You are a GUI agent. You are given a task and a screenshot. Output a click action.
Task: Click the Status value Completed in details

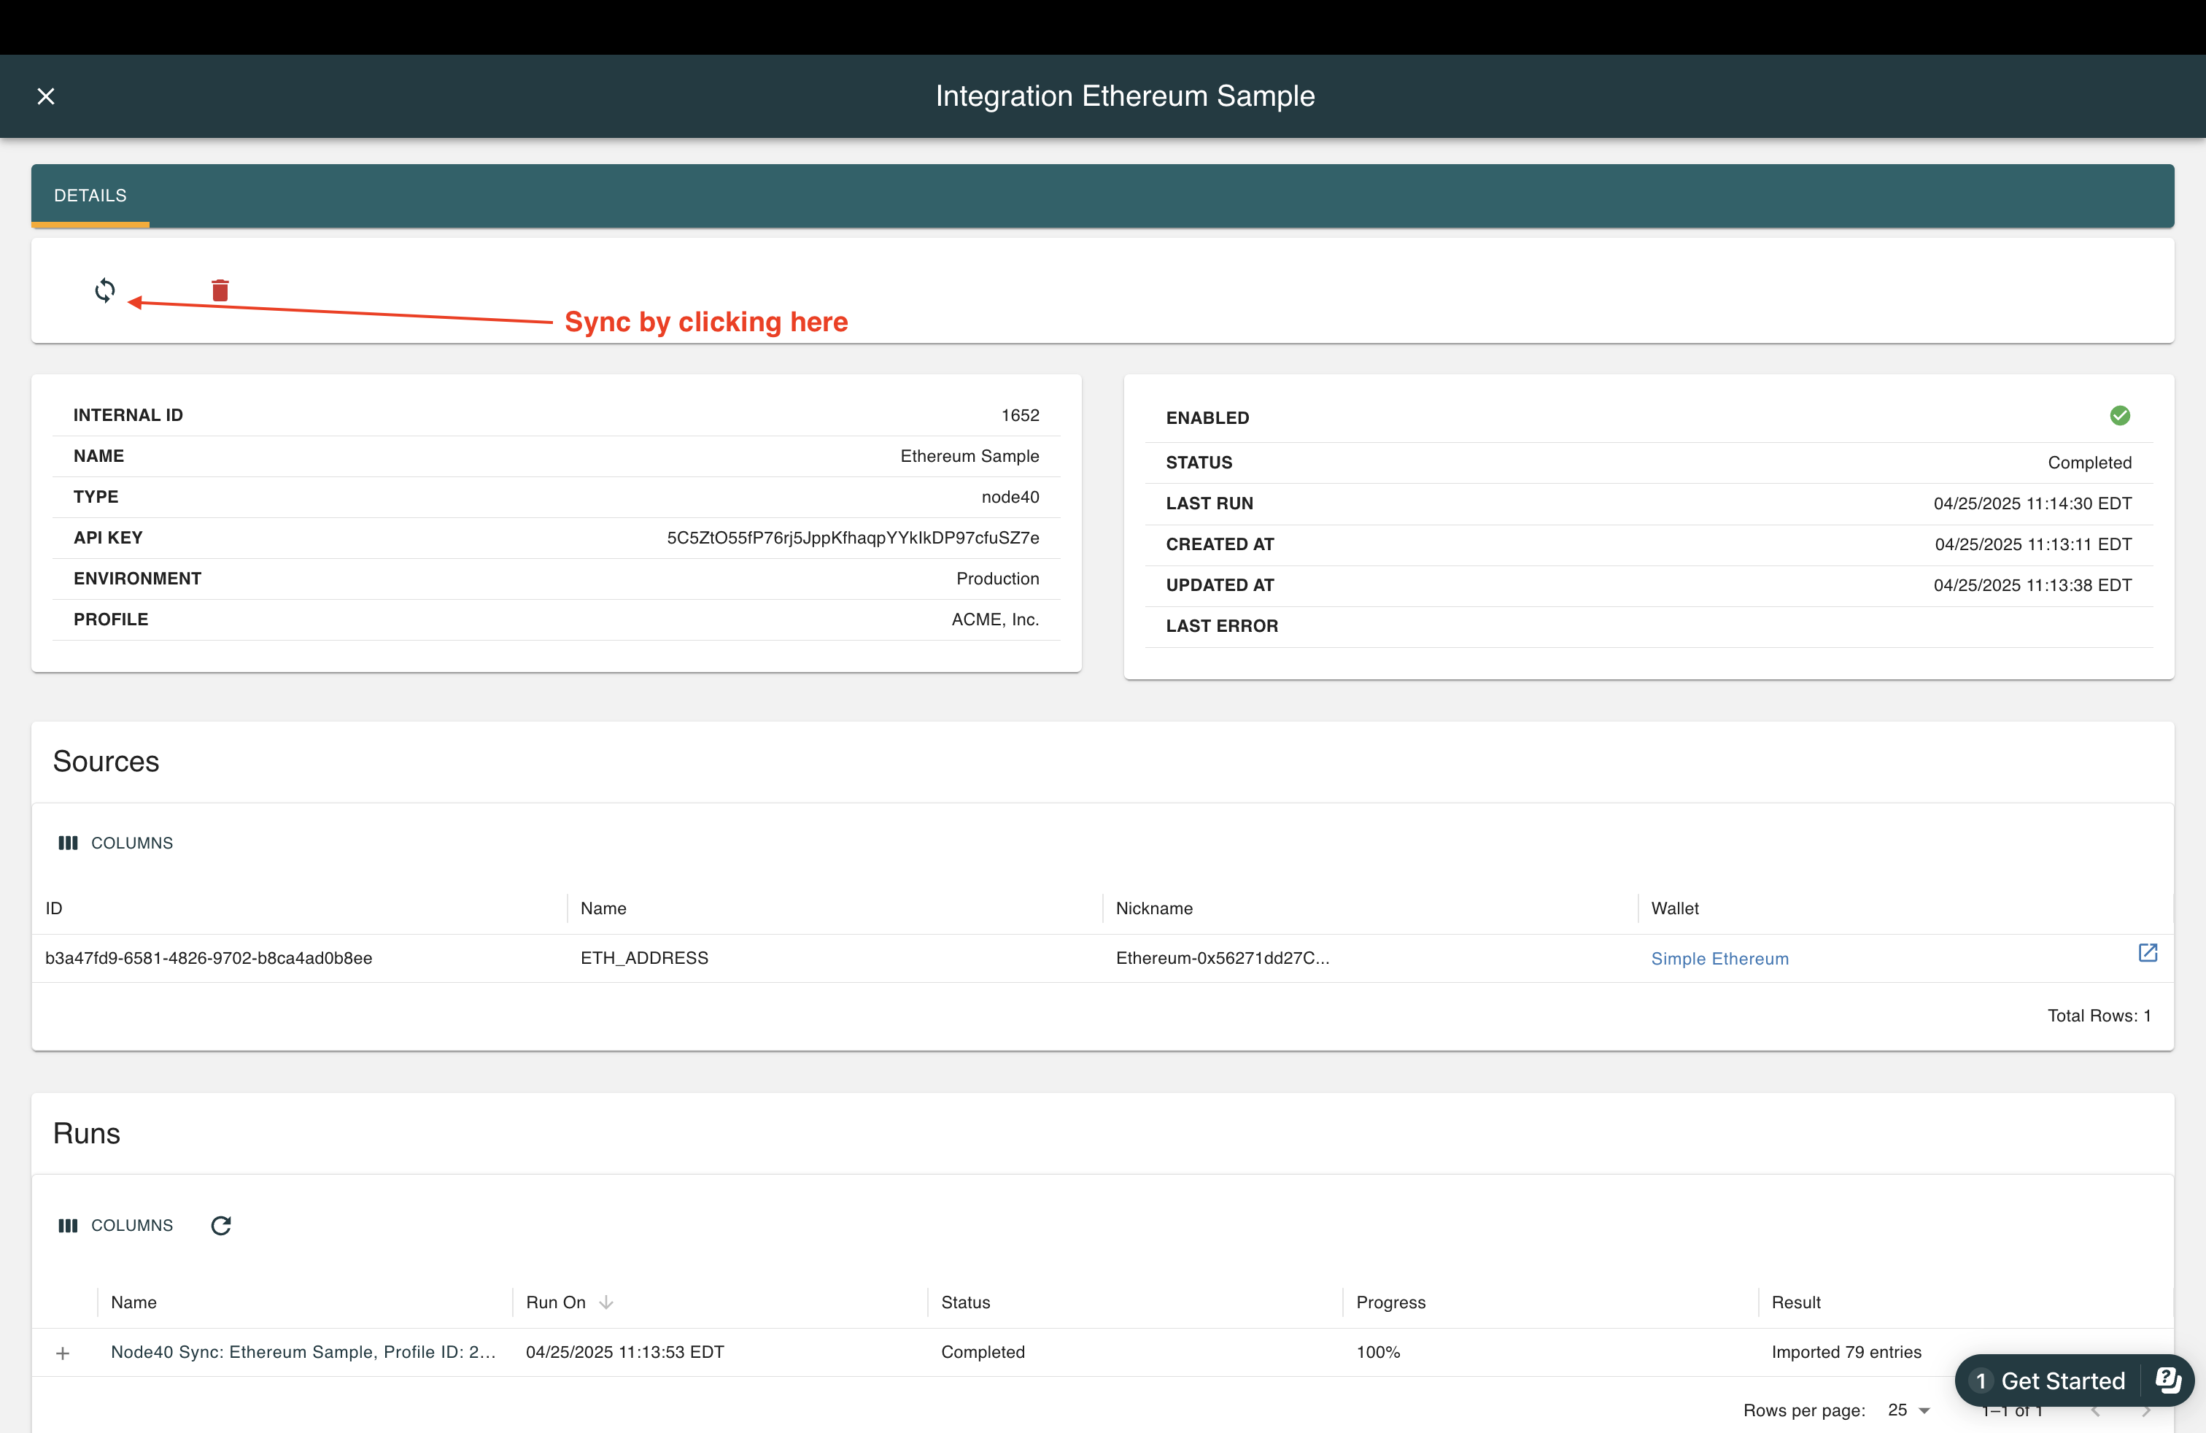2089,463
